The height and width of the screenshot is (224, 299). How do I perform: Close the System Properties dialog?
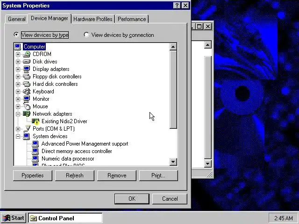[x=185, y=5]
